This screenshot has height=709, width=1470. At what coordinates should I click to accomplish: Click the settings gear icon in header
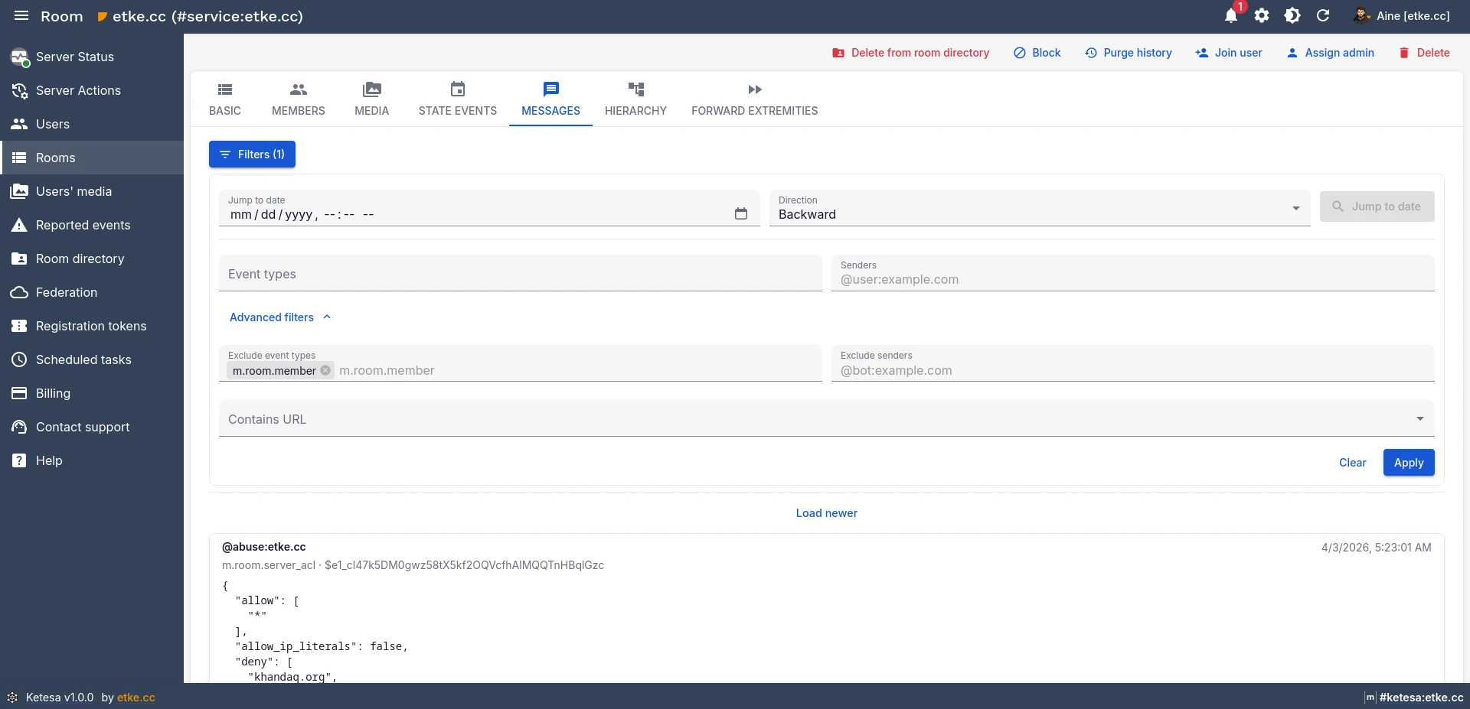pos(1262,16)
